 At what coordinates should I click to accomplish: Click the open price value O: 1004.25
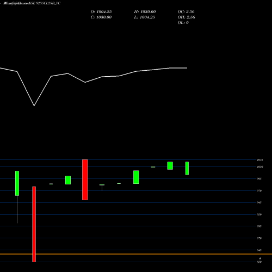pyautogui.click(x=101, y=12)
